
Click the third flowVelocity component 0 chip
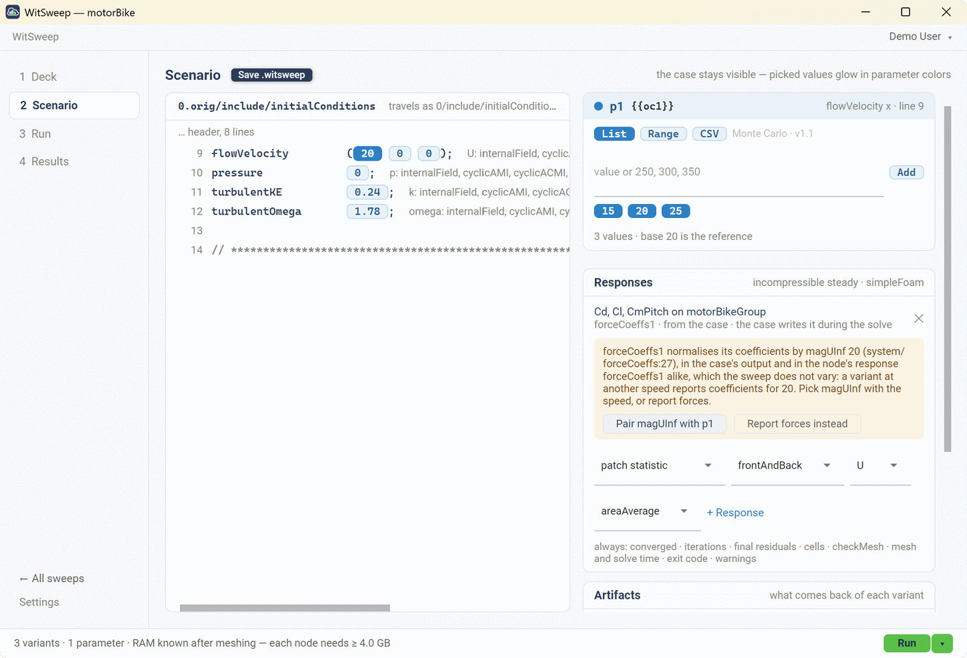429,153
